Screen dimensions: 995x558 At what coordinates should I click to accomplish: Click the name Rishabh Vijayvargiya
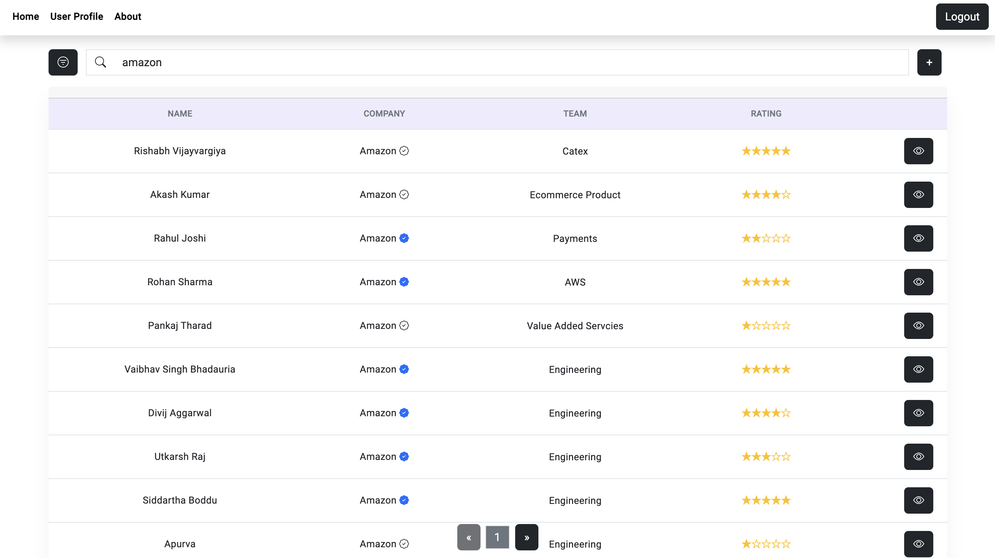(180, 151)
